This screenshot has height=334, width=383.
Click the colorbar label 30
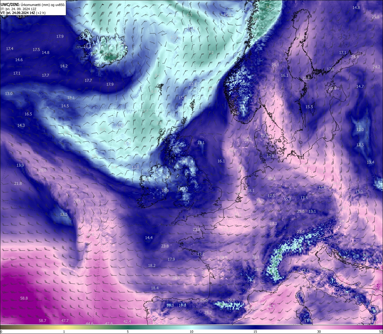tap(319, 332)
